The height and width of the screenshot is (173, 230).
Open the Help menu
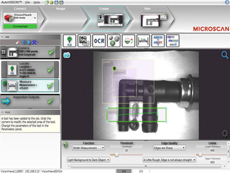pos(37,2)
